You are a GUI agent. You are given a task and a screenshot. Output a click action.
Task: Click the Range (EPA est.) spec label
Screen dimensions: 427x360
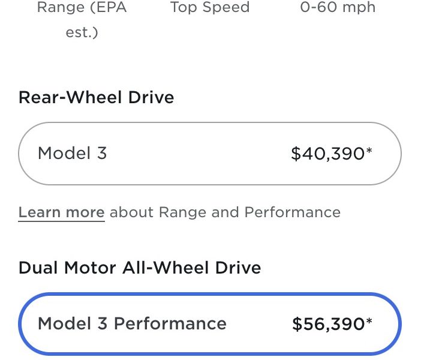coord(82,19)
